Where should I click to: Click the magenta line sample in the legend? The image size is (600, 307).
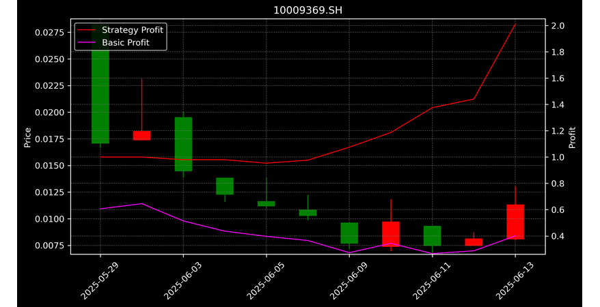pyautogui.click(x=87, y=42)
